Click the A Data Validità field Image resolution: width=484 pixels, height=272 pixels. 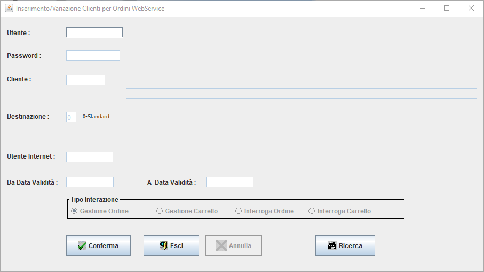pyautogui.click(x=229, y=182)
